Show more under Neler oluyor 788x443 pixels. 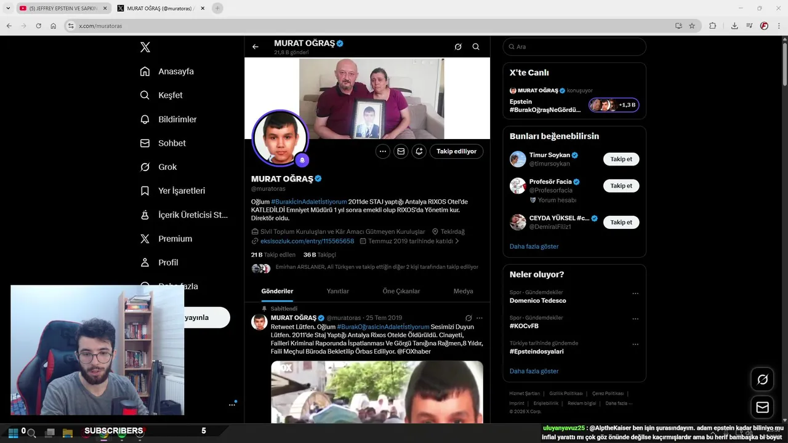[534, 371]
